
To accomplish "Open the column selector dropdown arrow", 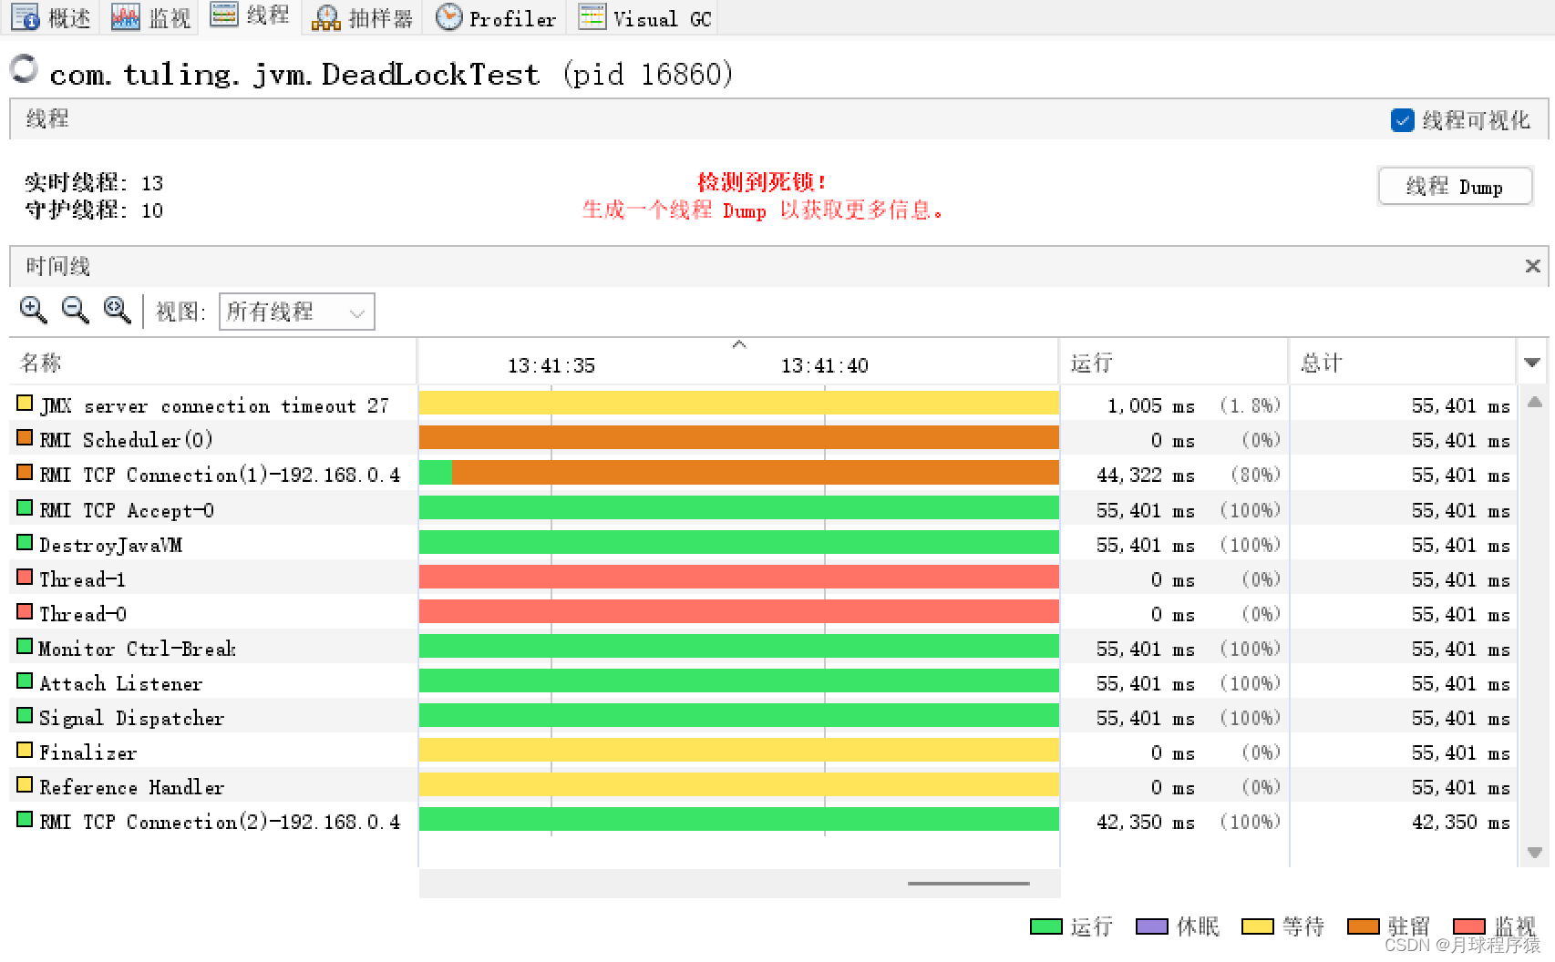I will [1532, 363].
